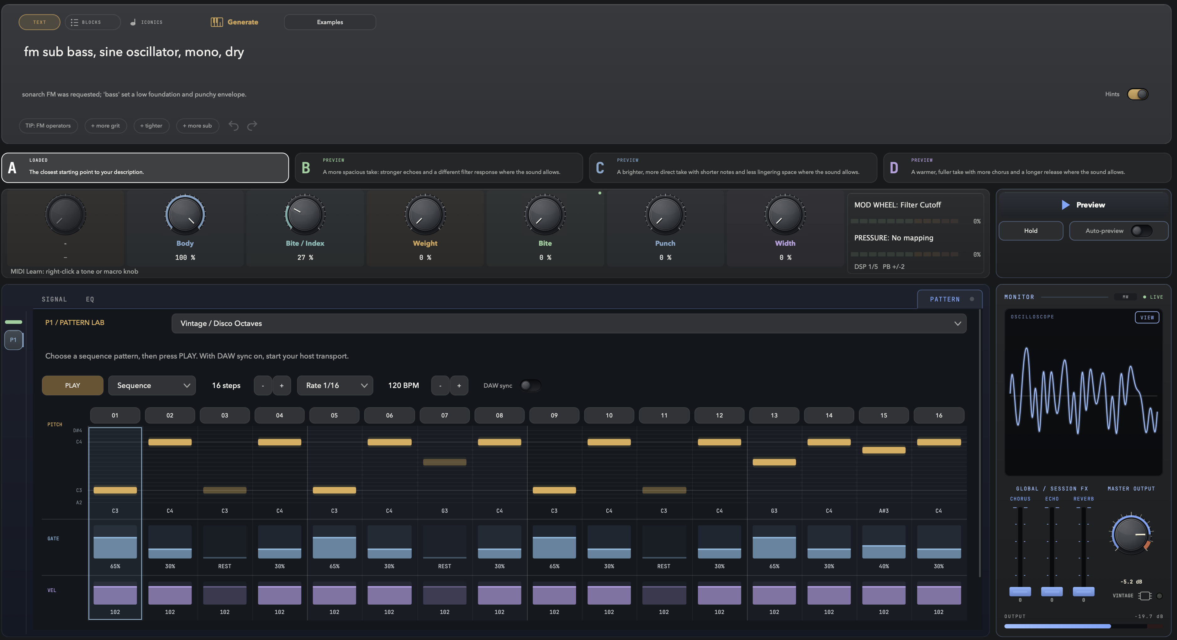Toggle the LIVE monitor indicator

[x=1153, y=297]
